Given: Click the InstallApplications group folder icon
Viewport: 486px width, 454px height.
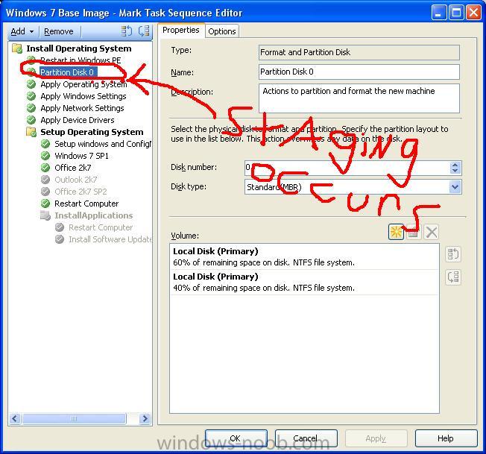Looking at the screenshot, I should pos(45,215).
